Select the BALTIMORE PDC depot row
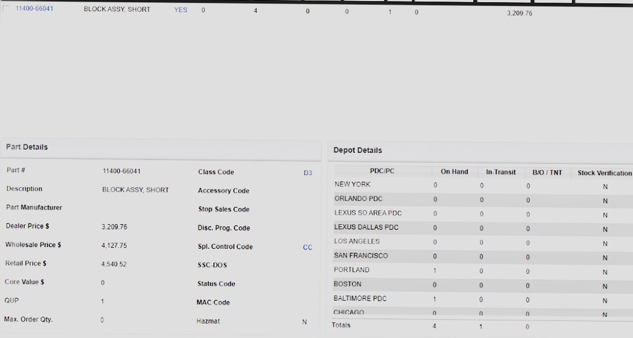 point(483,300)
